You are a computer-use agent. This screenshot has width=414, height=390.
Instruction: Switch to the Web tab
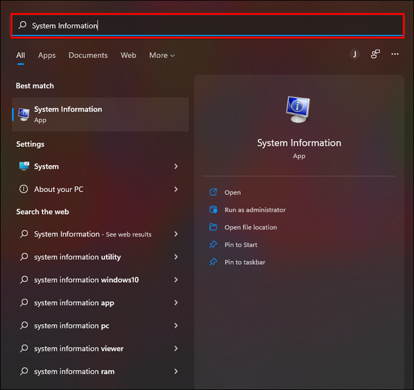click(x=128, y=55)
